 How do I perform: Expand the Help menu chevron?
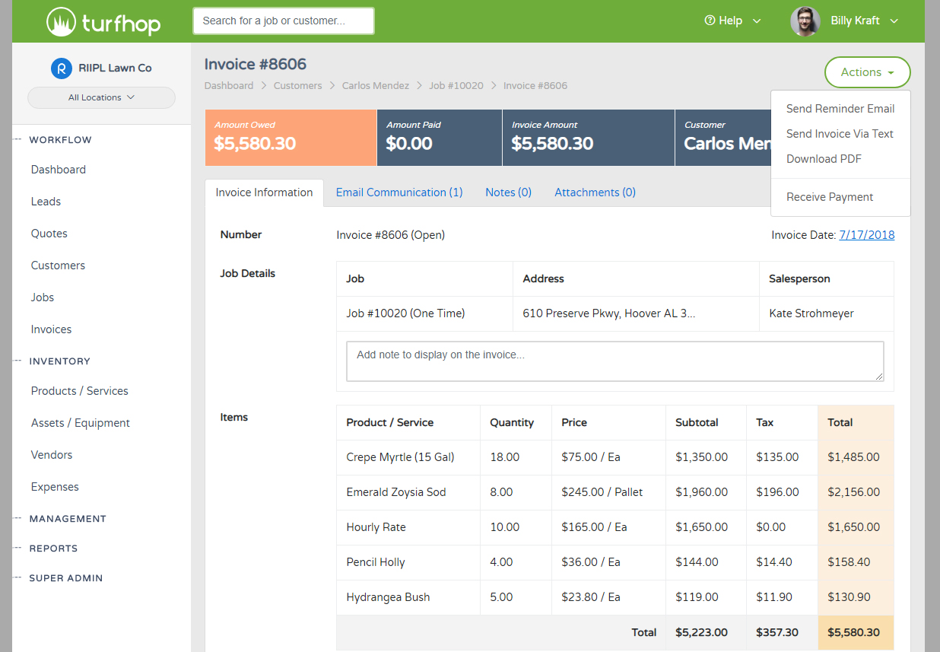[x=758, y=21]
